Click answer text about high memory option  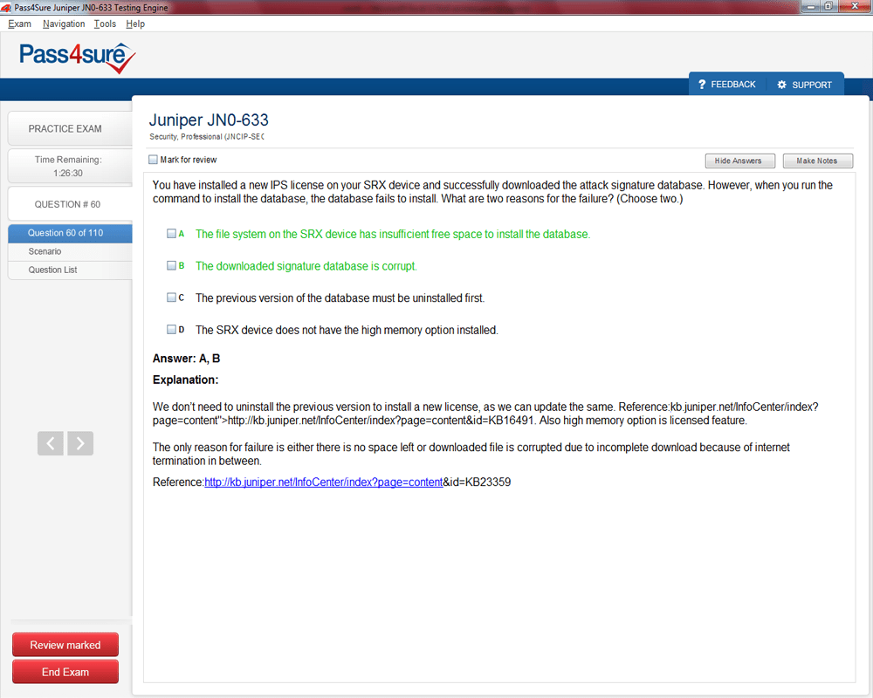347,330
